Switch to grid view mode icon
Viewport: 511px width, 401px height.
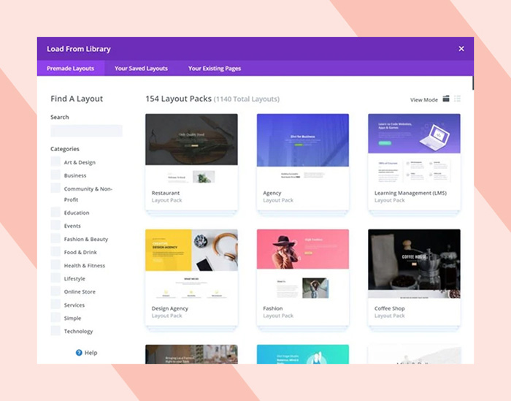[446, 99]
